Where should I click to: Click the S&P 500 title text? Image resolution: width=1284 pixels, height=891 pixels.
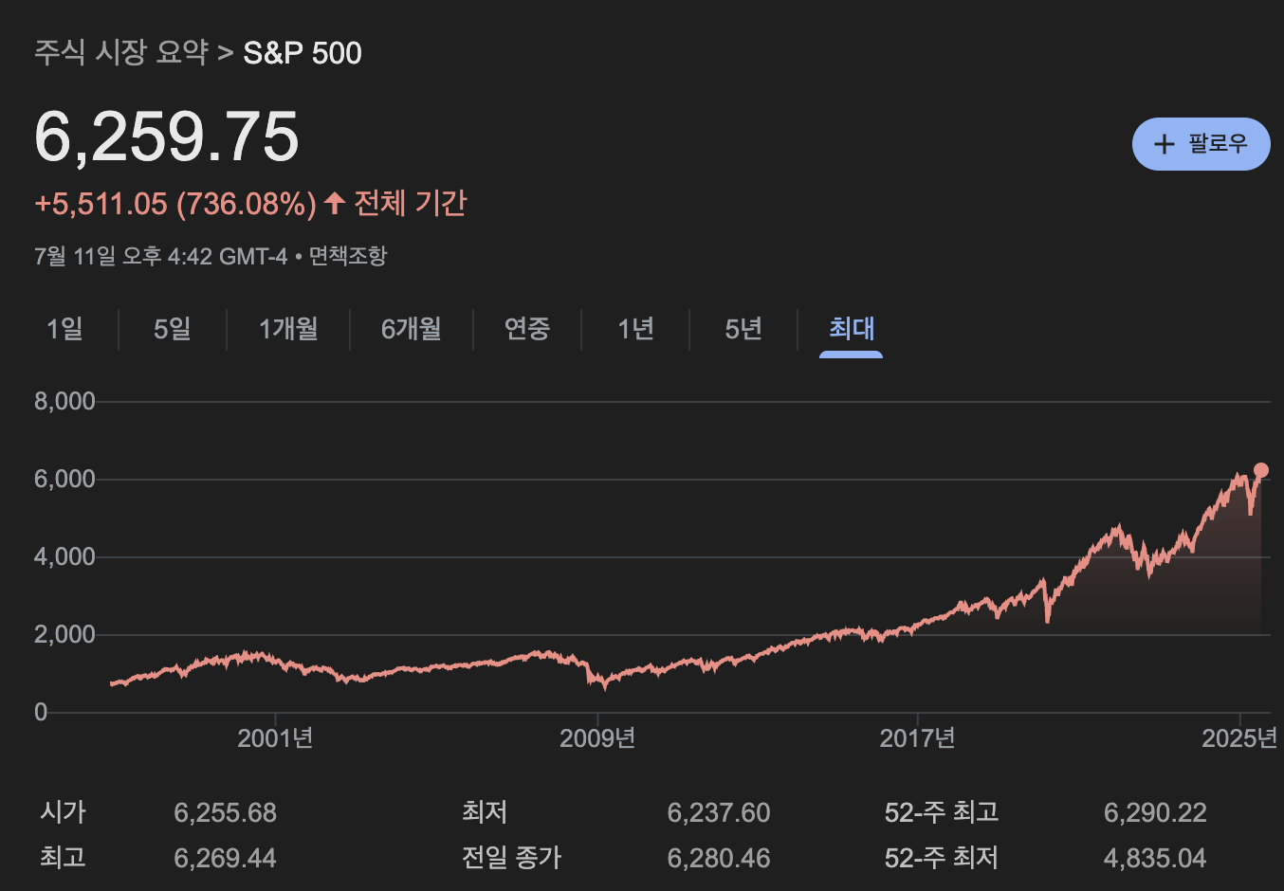(x=303, y=52)
